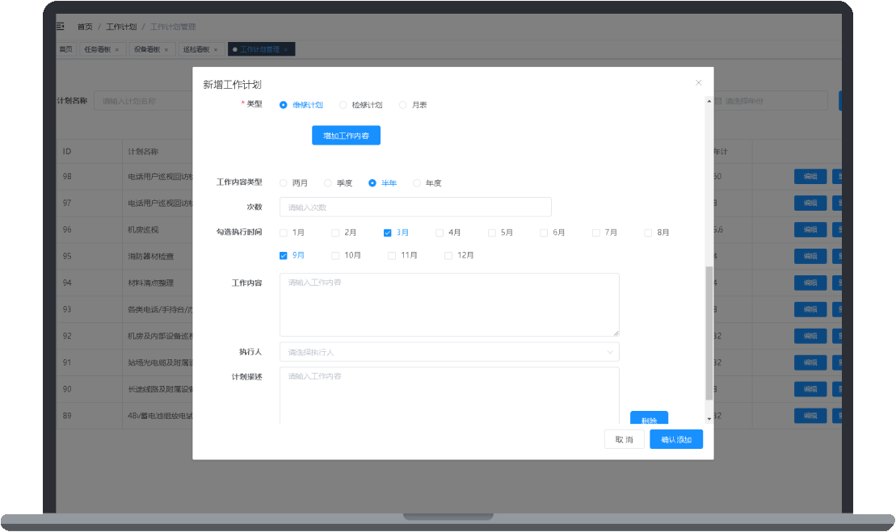The height and width of the screenshot is (532, 896).
Task: Click the 增加工作内容 button
Action: pos(346,136)
